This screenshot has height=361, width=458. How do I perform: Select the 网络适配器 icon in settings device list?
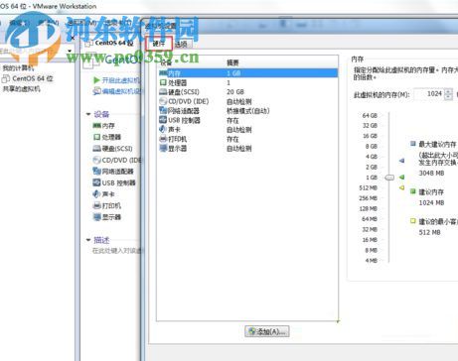pyautogui.click(x=163, y=110)
